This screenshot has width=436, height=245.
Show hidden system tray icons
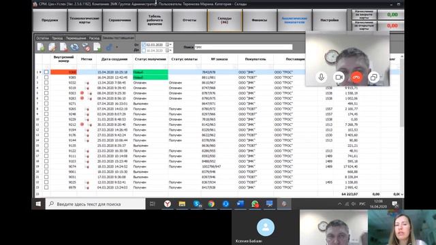pyautogui.click(x=340, y=204)
